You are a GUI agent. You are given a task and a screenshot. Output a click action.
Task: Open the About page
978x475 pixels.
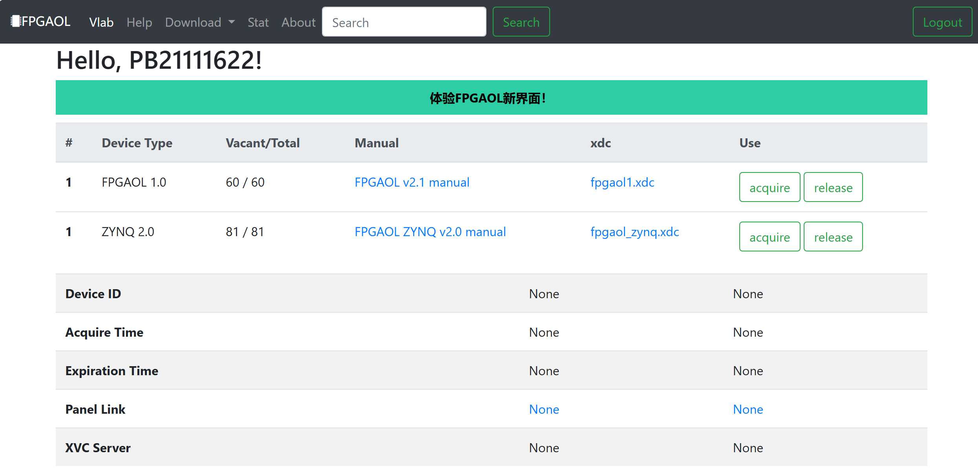pos(298,22)
